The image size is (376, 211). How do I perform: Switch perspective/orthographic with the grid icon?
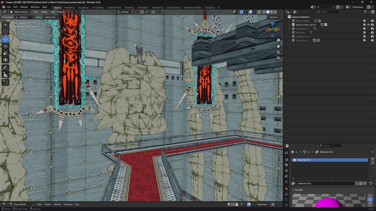pos(278,58)
